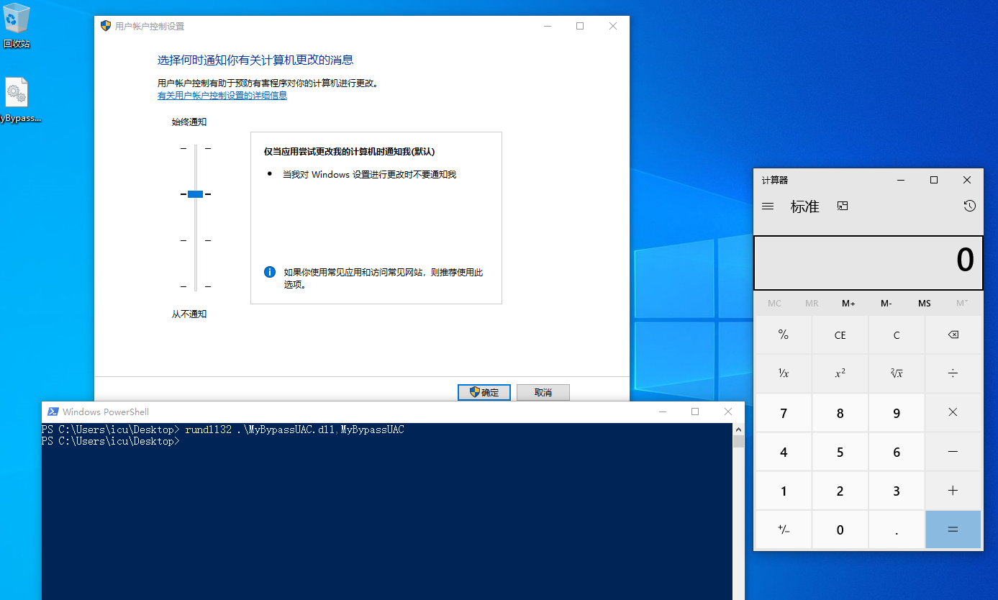Click the 始终通知 always notify label
The image size is (998, 600).
pos(189,122)
